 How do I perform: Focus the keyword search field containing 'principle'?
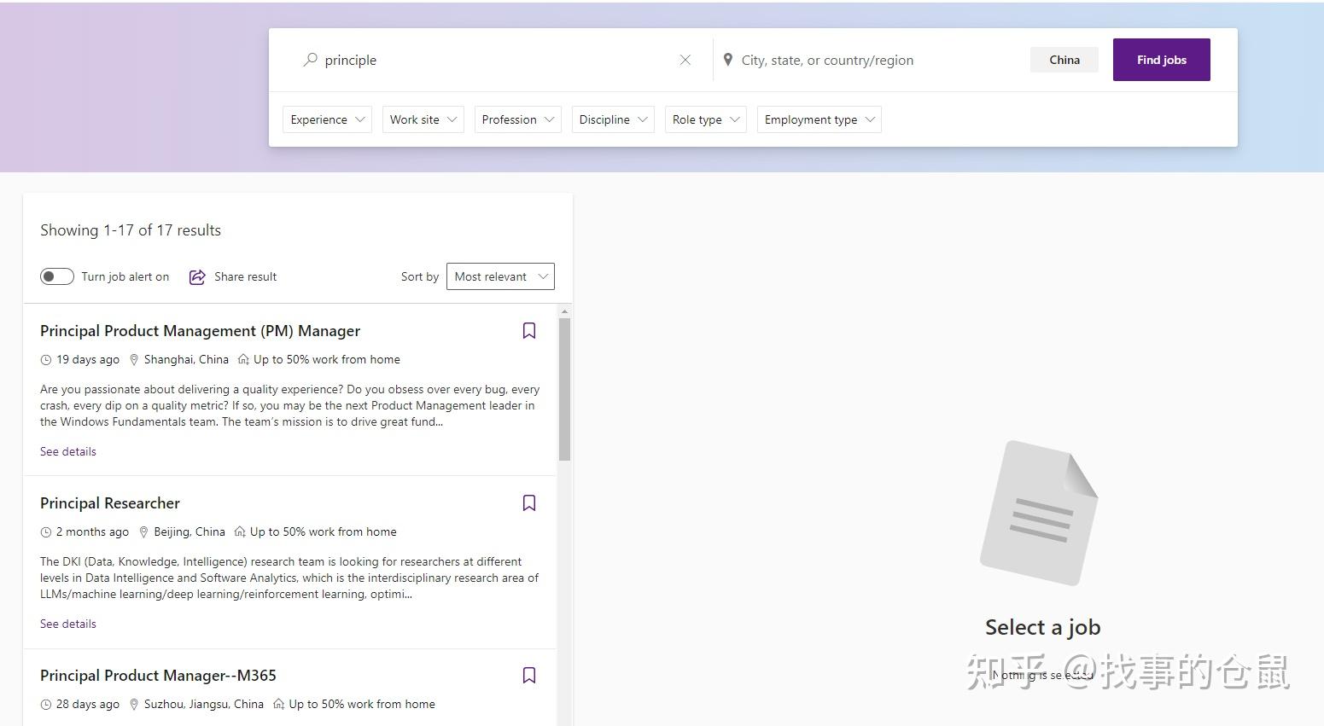499,60
